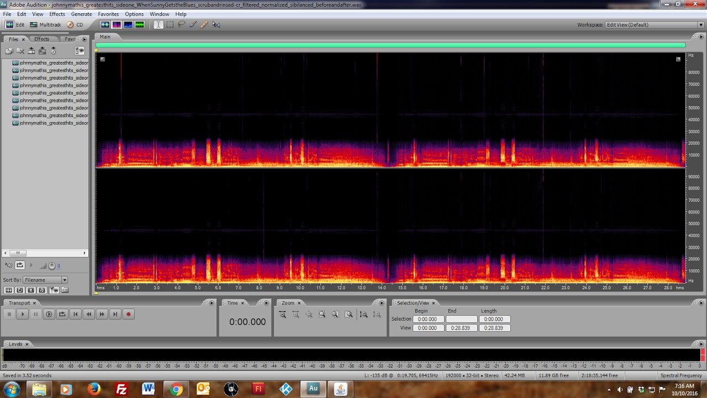Click Selection Begin time field

click(x=428, y=319)
